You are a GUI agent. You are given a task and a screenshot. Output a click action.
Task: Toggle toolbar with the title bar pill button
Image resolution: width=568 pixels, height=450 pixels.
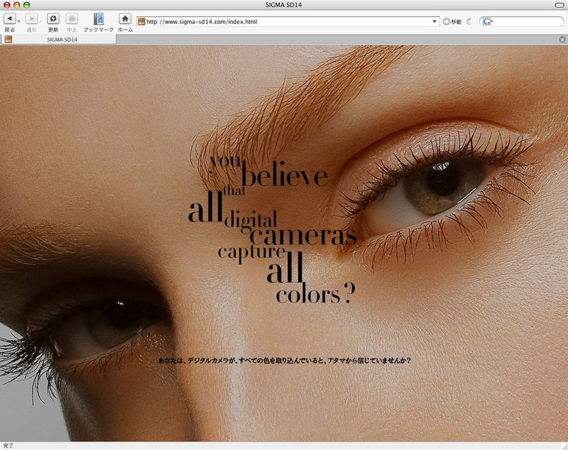(x=559, y=5)
